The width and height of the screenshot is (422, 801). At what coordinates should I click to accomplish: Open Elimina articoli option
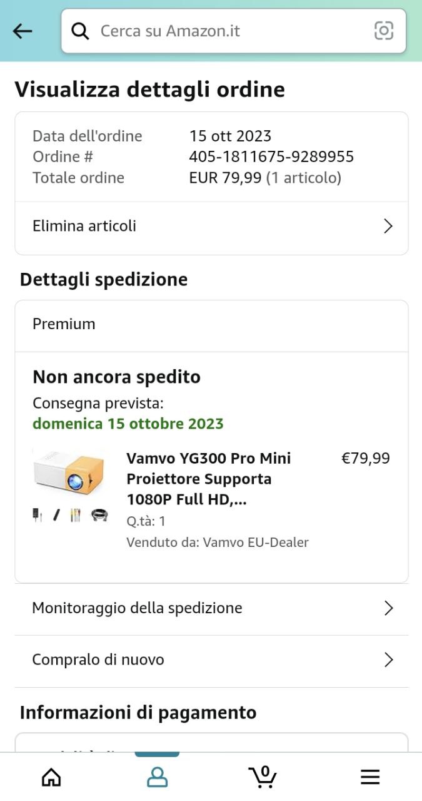(x=84, y=226)
